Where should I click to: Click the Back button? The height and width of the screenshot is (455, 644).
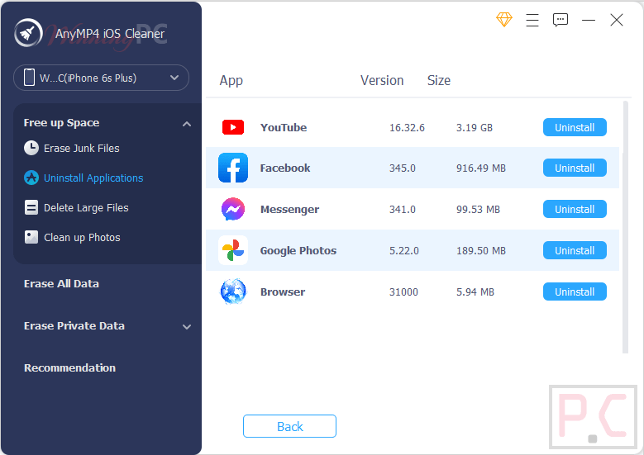[289, 426]
